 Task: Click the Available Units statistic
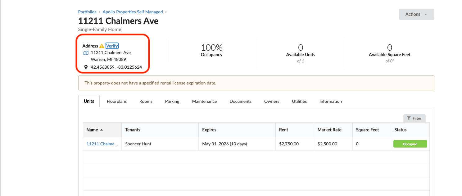pyautogui.click(x=301, y=53)
